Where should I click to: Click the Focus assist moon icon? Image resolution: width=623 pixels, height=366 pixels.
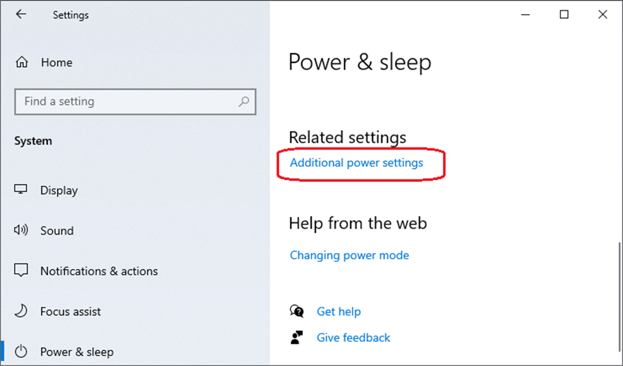click(x=20, y=311)
